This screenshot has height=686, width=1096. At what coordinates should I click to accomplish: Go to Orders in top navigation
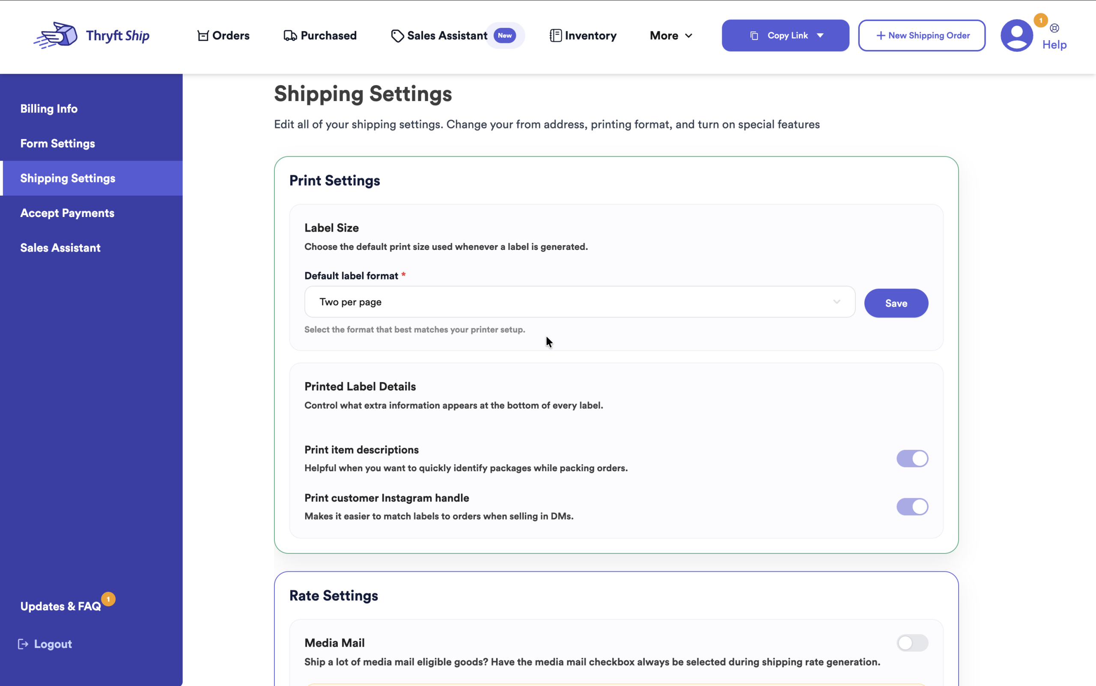tap(223, 36)
